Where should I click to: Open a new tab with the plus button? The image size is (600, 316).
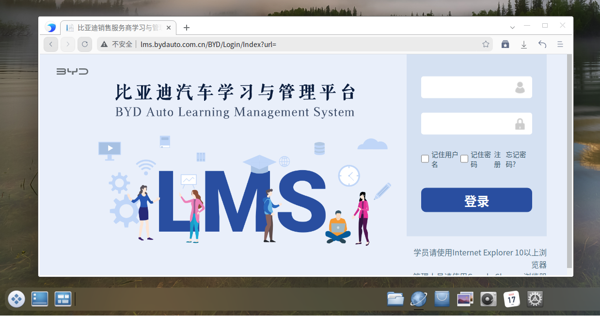click(x=187, y=28)
